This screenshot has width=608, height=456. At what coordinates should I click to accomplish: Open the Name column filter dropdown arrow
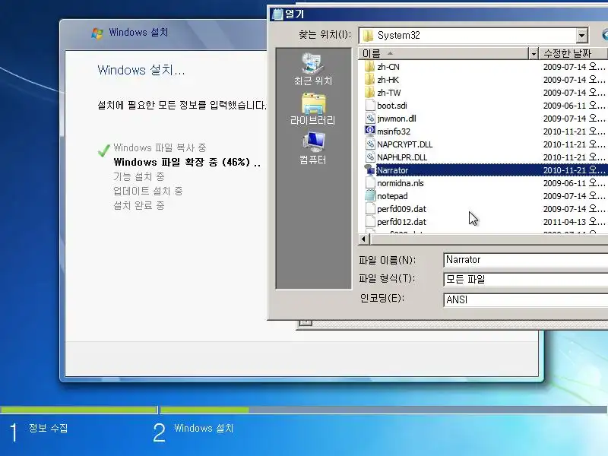point(534,53)
